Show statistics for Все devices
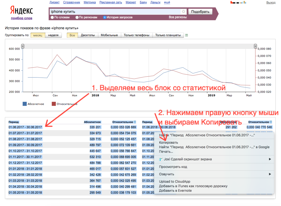 coord(72,35)
